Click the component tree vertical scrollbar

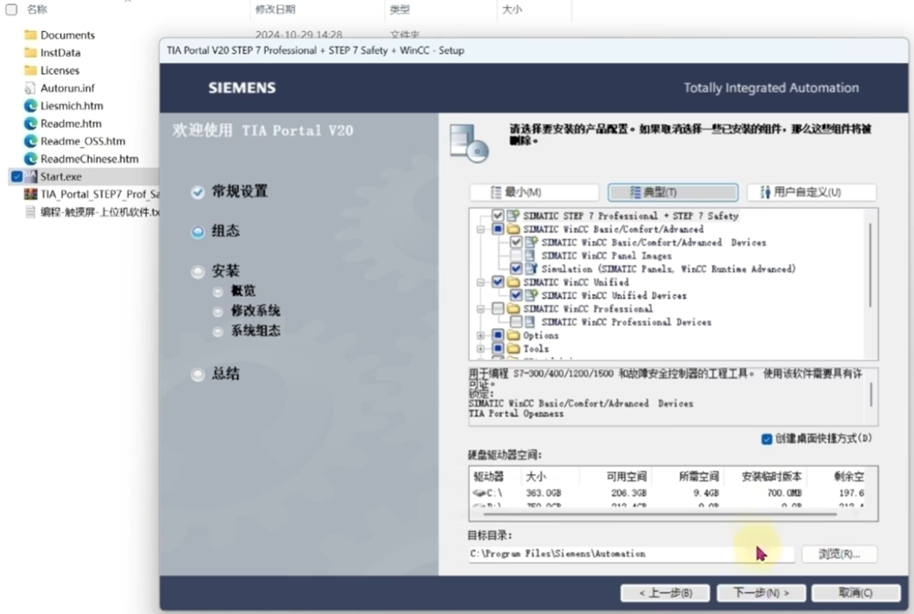coord(871,265)
